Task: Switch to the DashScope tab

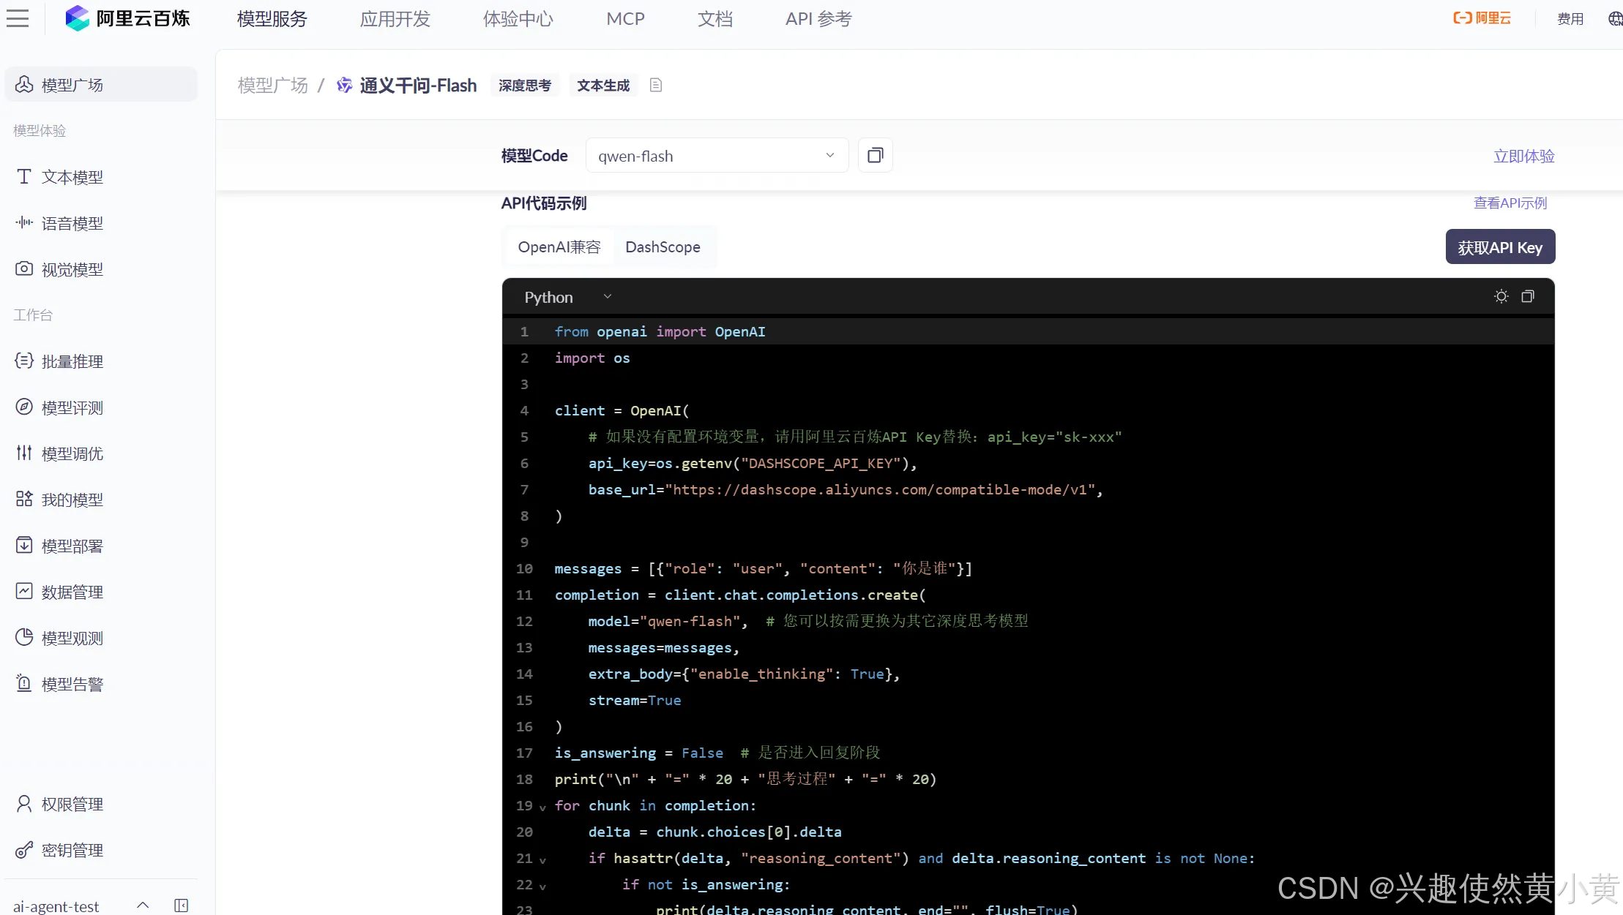Action: pyautogui.click(x=663, y=247)
